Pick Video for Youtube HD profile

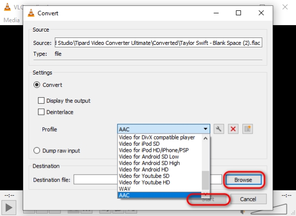point(146,182)
